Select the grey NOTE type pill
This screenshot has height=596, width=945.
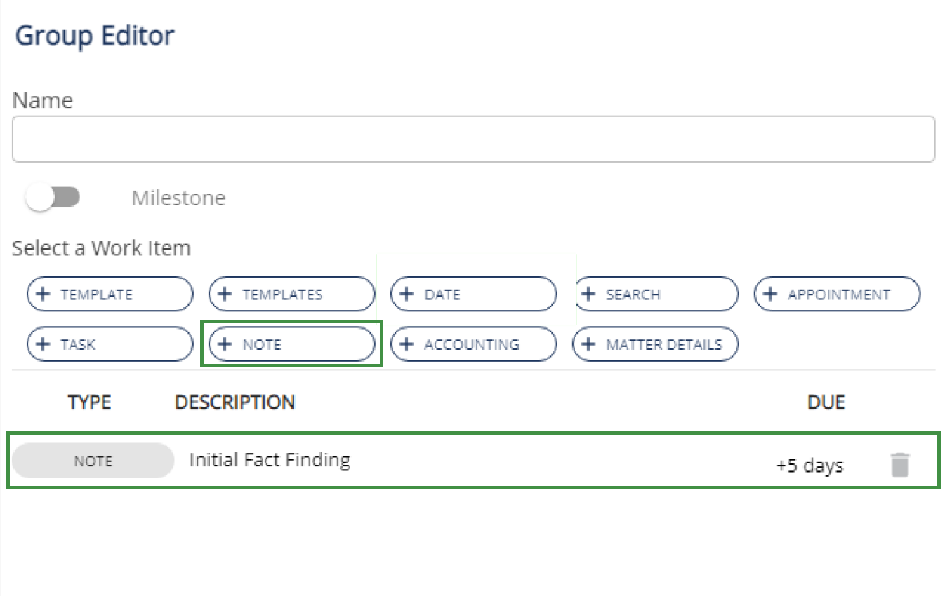[93, 461]
